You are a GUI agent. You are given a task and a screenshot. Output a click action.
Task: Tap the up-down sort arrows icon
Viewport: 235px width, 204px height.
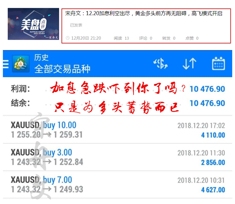[x=190, y=64]
